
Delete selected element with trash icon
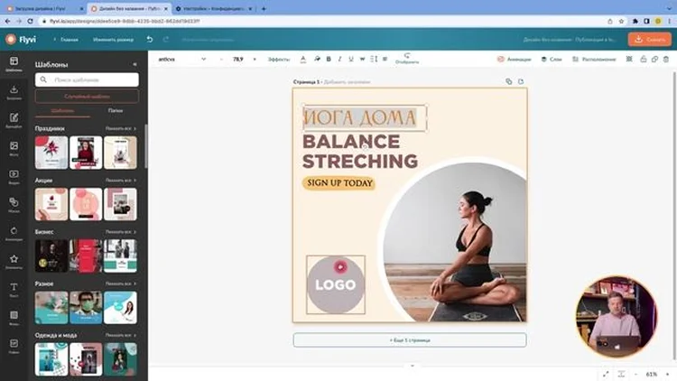click(x=666, y=60)
